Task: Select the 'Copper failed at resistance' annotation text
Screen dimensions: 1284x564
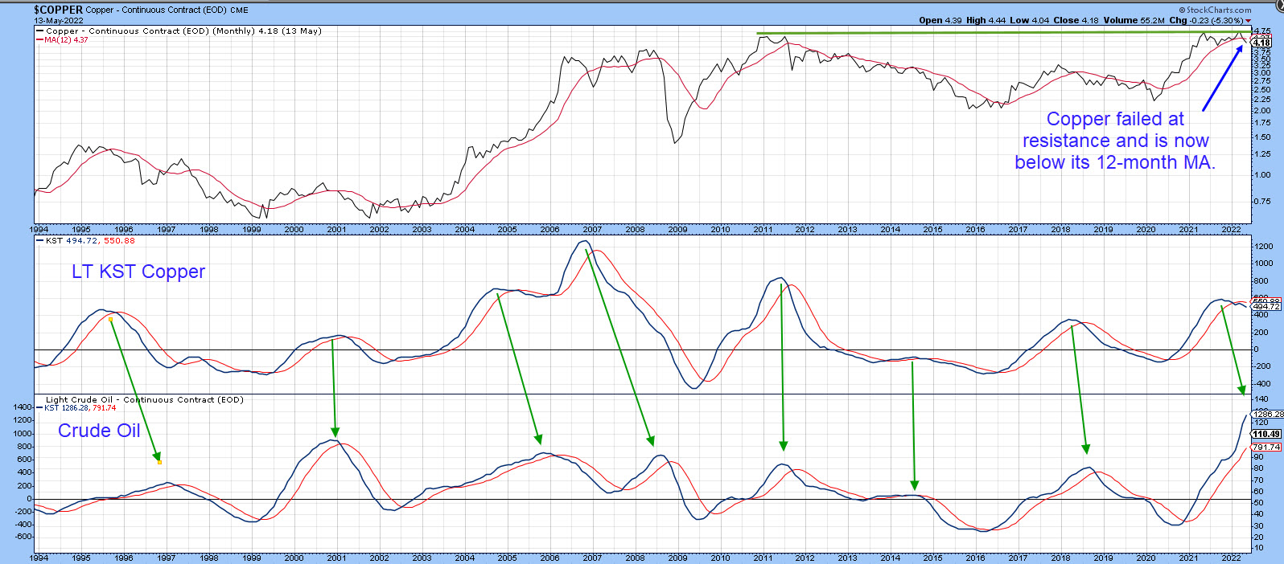Action: [1115, 141]
